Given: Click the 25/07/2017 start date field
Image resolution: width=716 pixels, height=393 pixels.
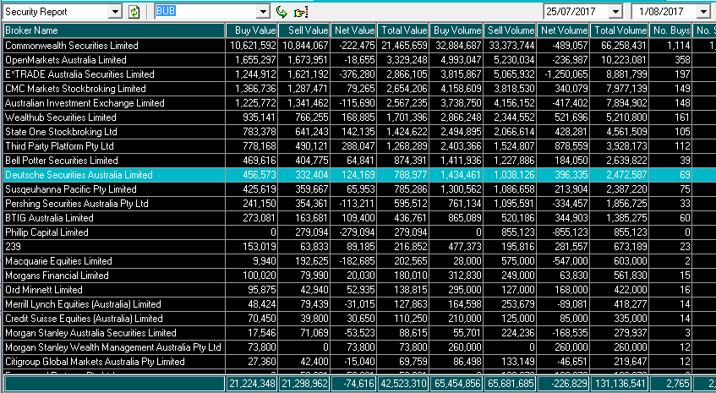Looking at the screenshot, I should (577, 12).
